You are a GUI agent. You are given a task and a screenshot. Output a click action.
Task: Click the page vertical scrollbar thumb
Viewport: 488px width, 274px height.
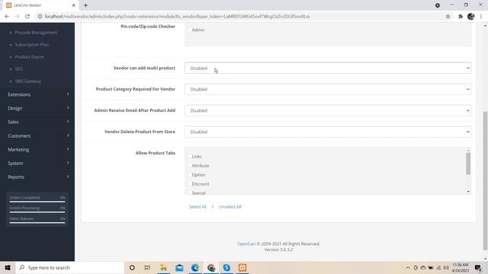coord(485,180)
